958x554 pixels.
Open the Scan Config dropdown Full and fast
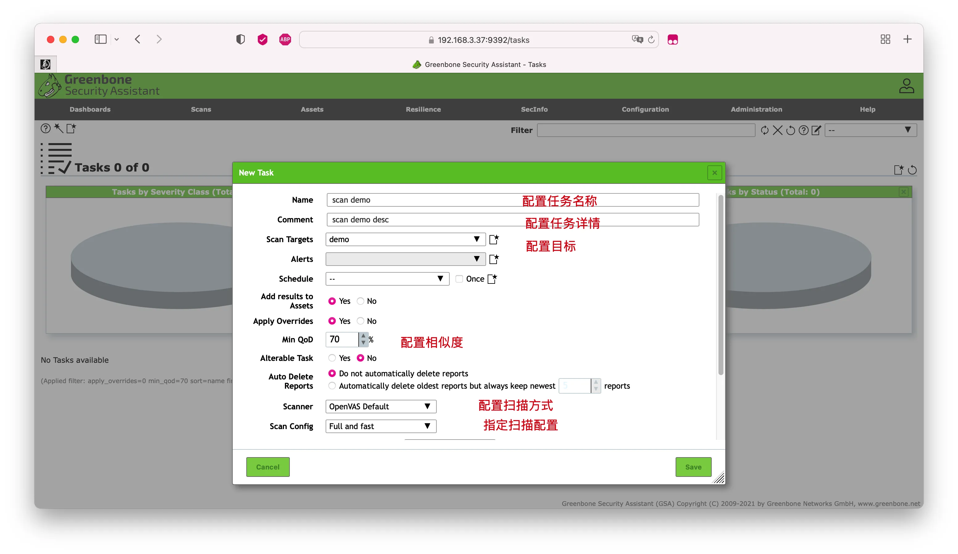(381, 426)
